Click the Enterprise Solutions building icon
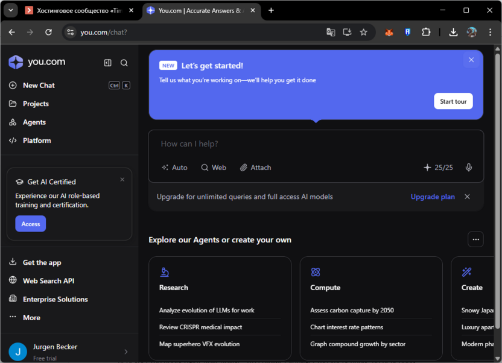This screenshot has height=363, width=502. [13, 298]
